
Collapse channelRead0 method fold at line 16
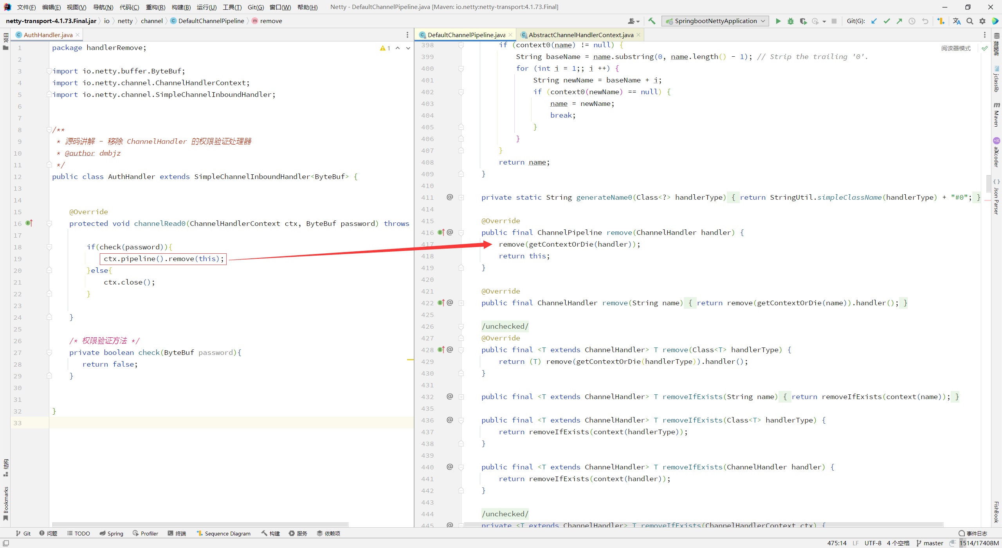49,224
